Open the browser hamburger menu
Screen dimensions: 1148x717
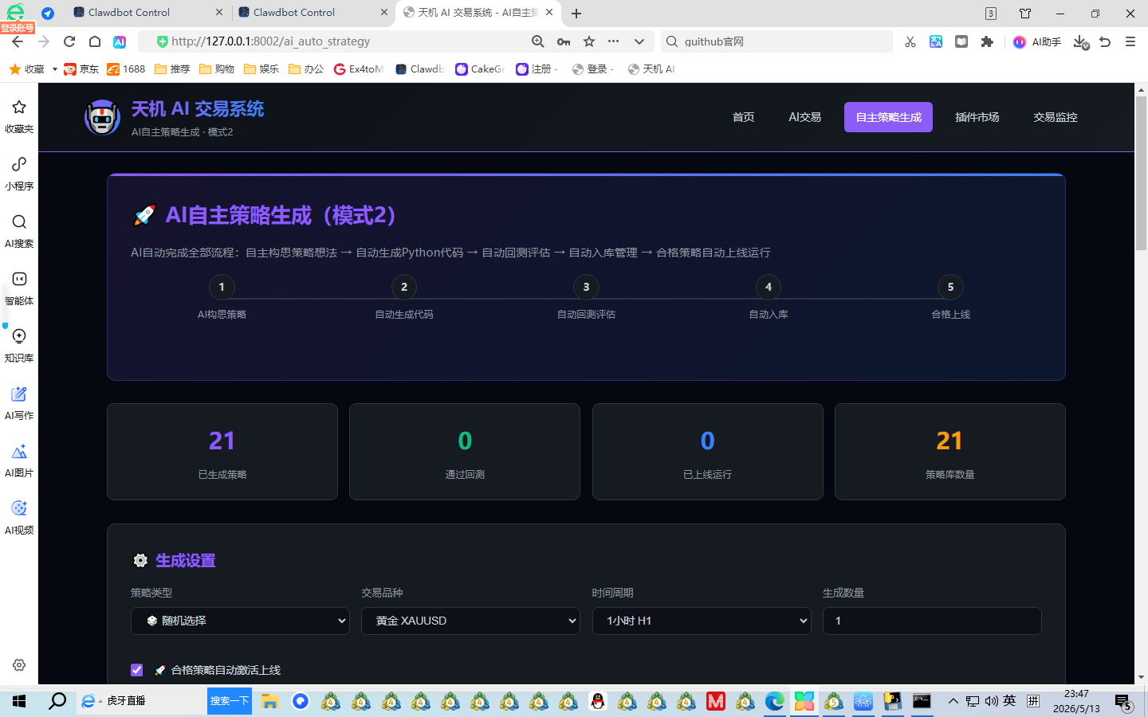click(1130, 41)
